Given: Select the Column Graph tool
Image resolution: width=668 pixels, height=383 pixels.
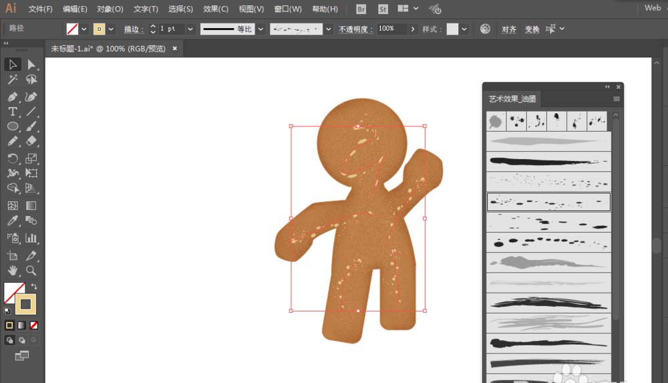Looking at the screenshot, I should coord(31,238).
